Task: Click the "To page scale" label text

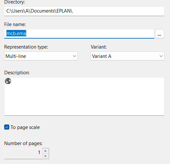Action: pyautogui.click(x=25, y=127)
